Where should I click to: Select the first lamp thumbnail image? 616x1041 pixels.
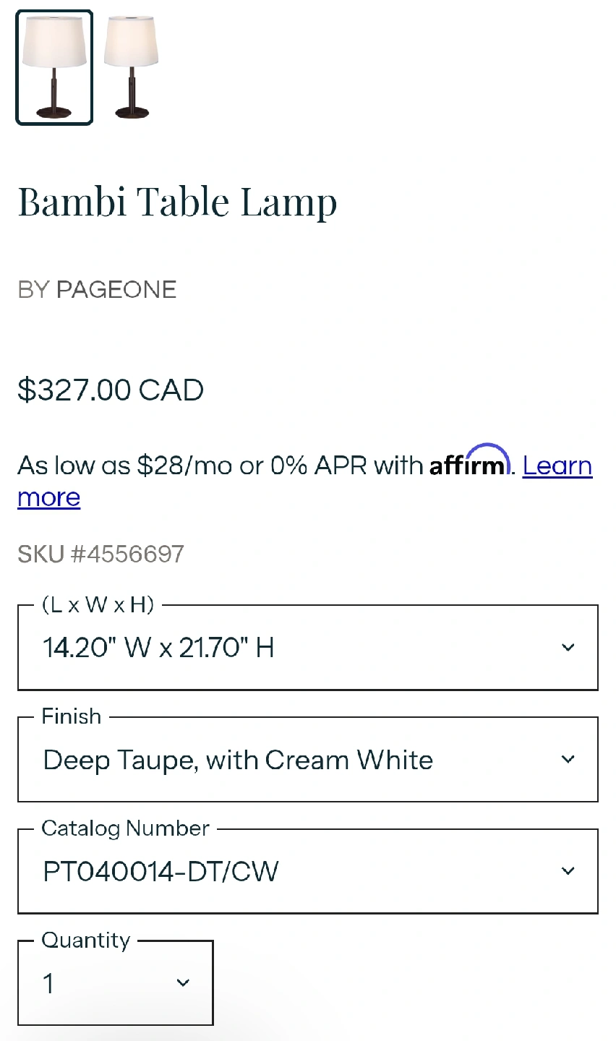pos(54,67)
